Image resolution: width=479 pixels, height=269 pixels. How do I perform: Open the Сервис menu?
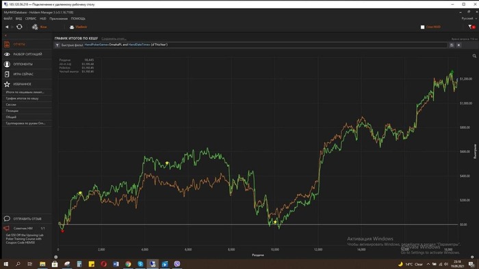[31, 18]
